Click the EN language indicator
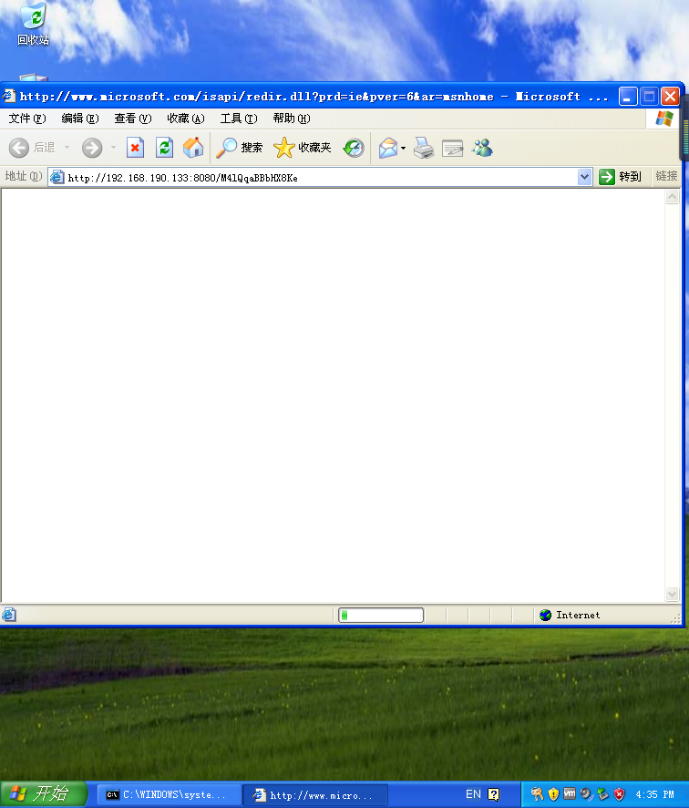 473,794
